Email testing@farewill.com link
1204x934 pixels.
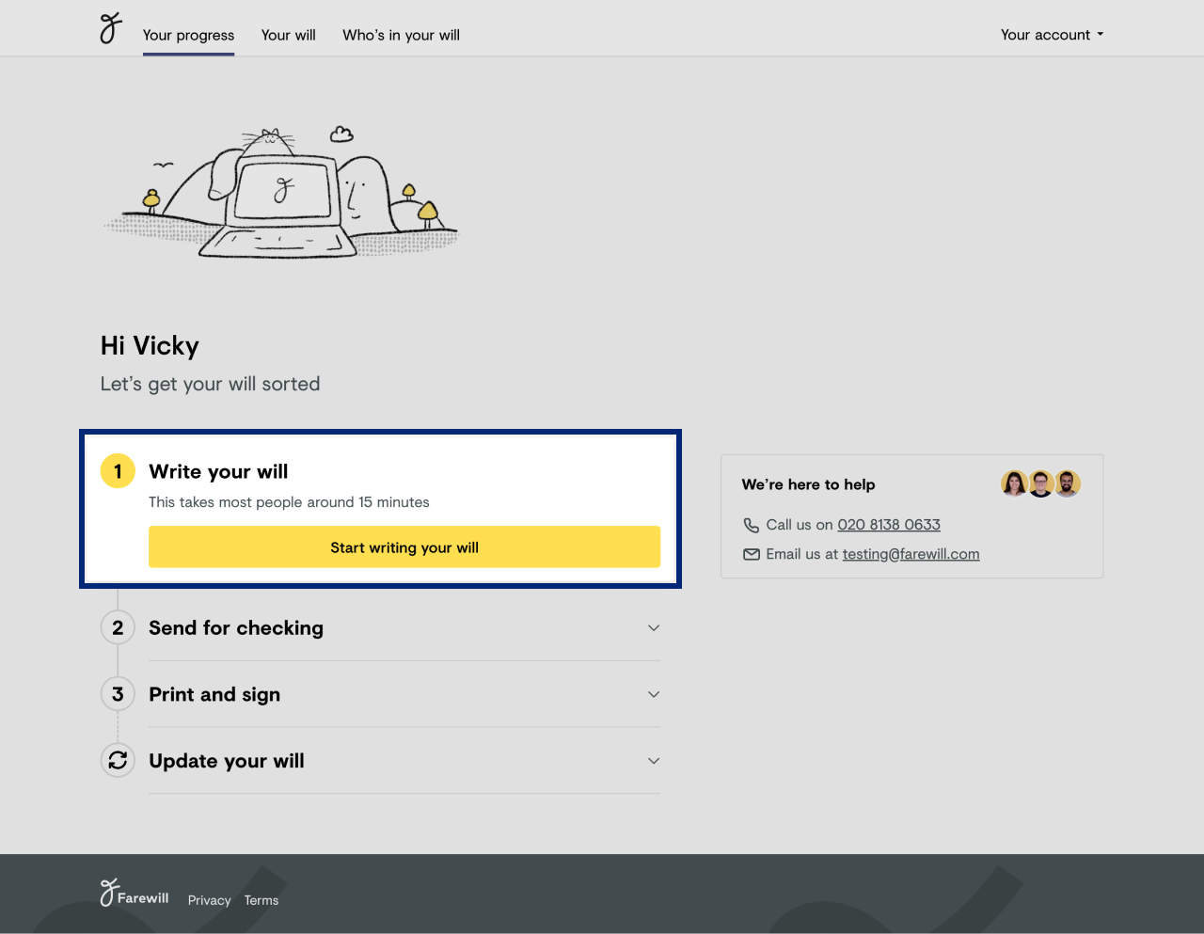911,554
